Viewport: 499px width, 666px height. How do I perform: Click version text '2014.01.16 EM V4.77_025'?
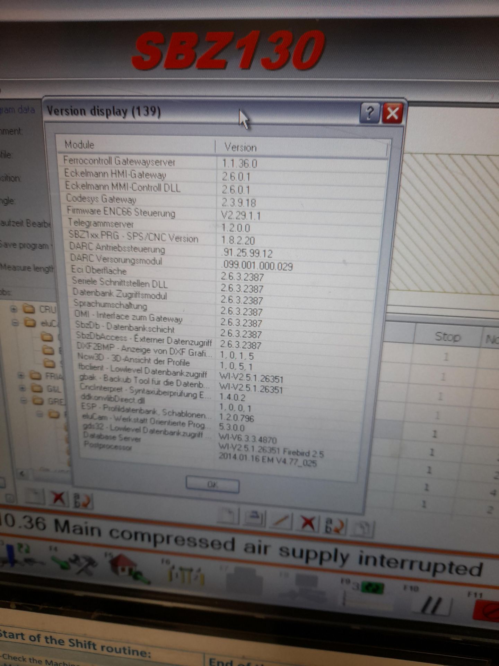(268, 460)
